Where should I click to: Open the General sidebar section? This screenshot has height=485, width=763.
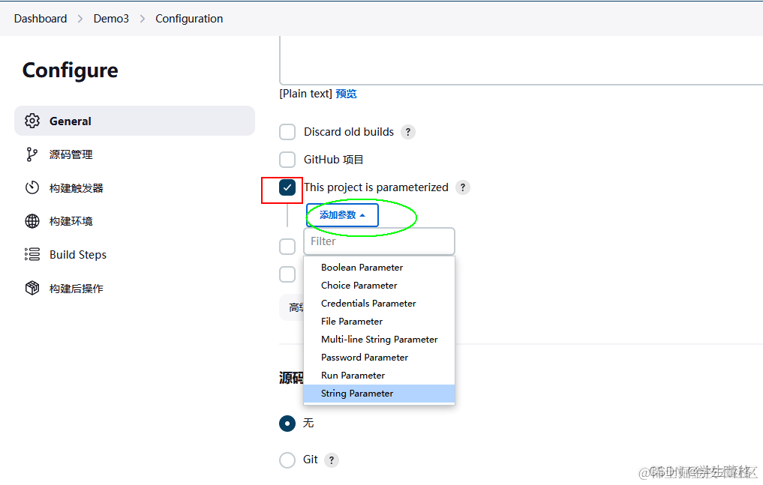pyautogui.click(x=135, y=121)
